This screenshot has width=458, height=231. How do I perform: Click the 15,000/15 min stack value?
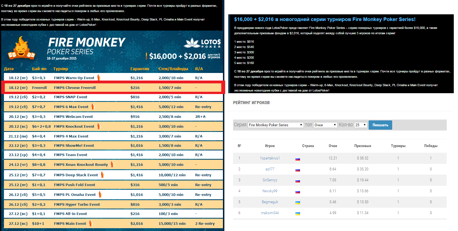point(172,223)
